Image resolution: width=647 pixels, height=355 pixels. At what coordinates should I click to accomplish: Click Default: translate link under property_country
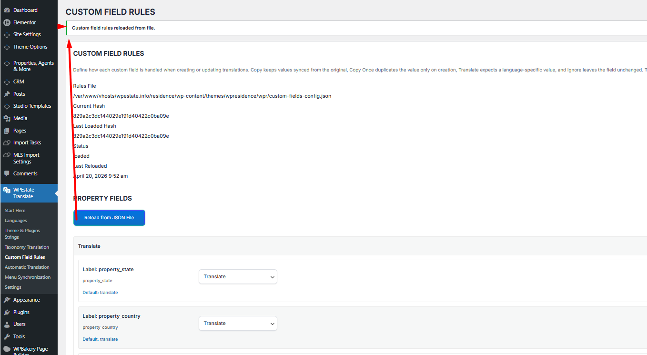[x=100, y=339]
